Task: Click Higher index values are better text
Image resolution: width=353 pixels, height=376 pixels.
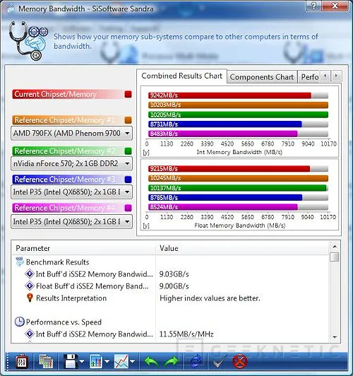Action: click(x=210, y=298)
